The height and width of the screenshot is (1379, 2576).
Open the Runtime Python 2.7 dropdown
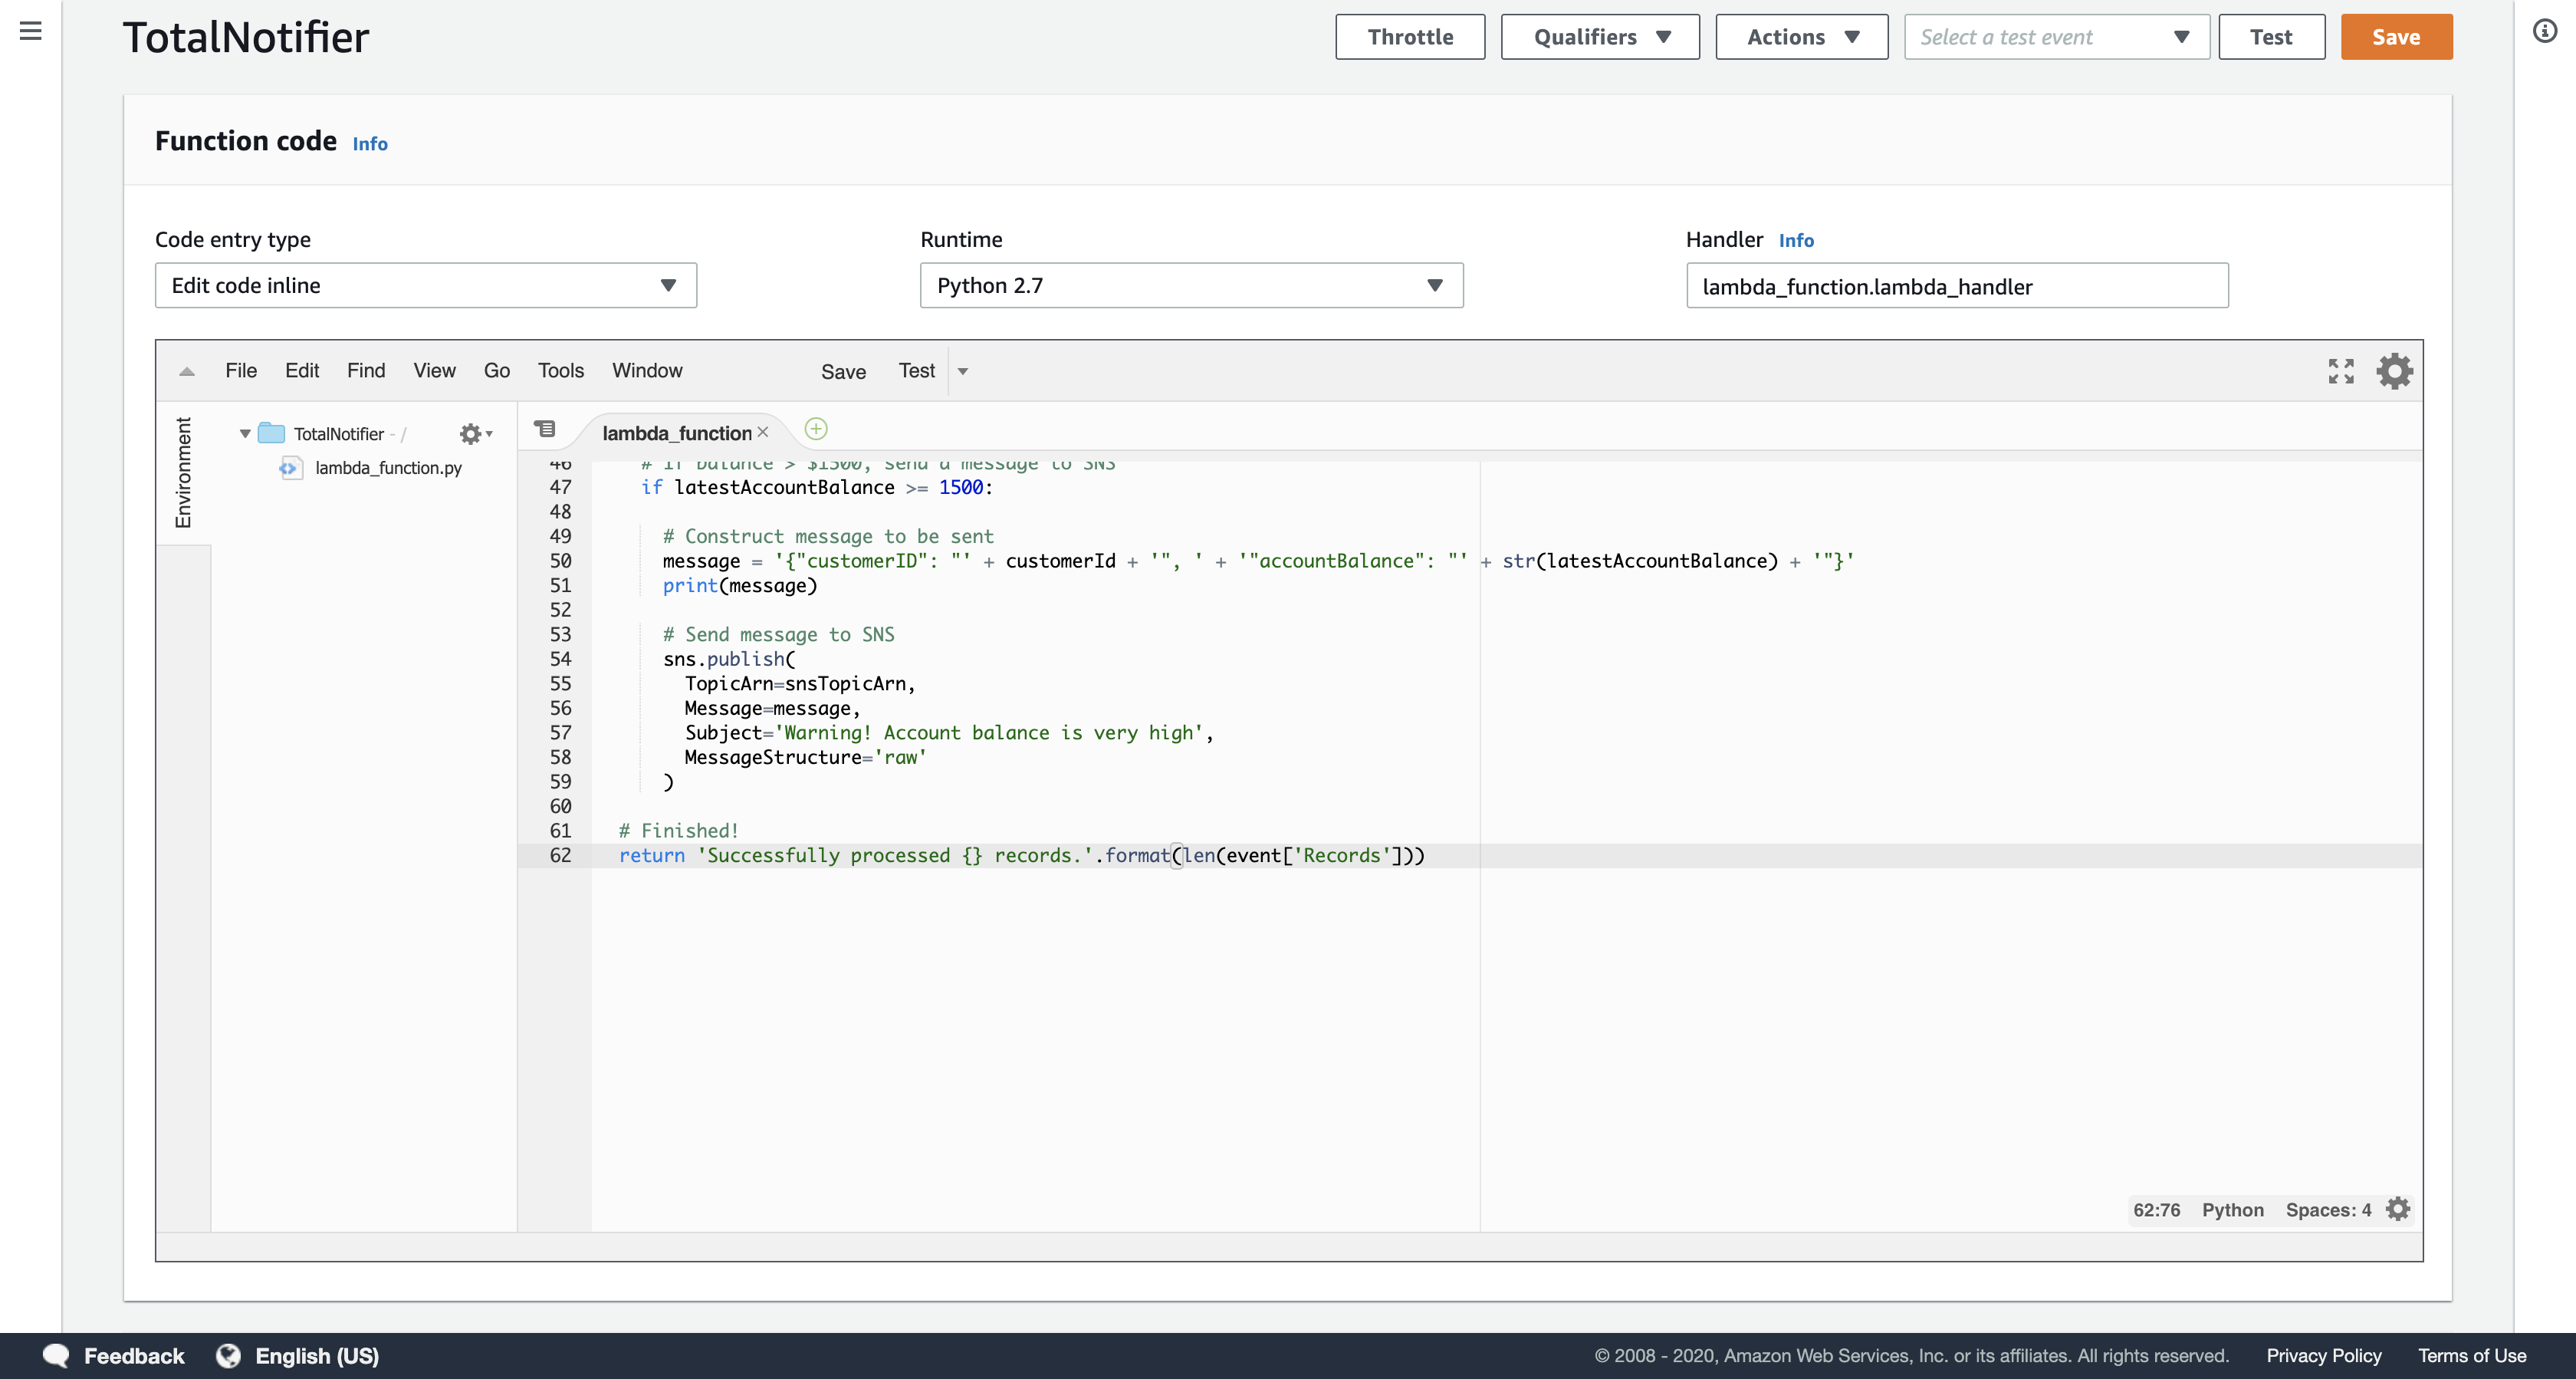[x=1190, y=285]
